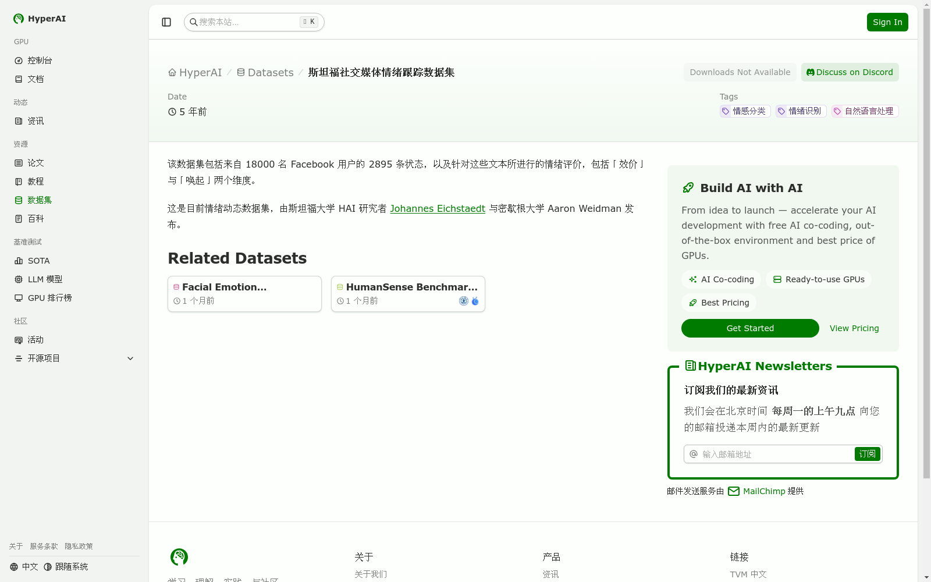Click the GPU 排行榜 monitor icon
Screen dimensions: 931x582
pos(19,298)
